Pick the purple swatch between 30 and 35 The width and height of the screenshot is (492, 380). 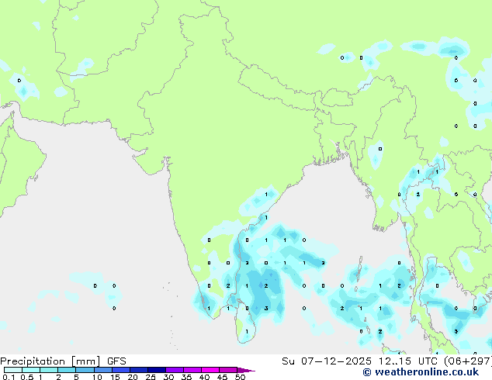click(175, 370)
